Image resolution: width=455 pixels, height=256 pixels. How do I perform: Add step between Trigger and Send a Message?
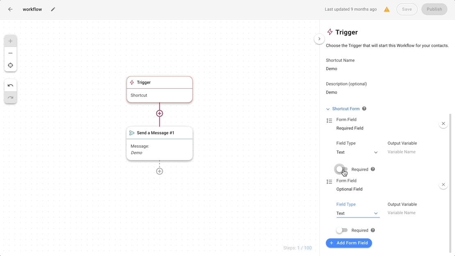tap(159, 113)
